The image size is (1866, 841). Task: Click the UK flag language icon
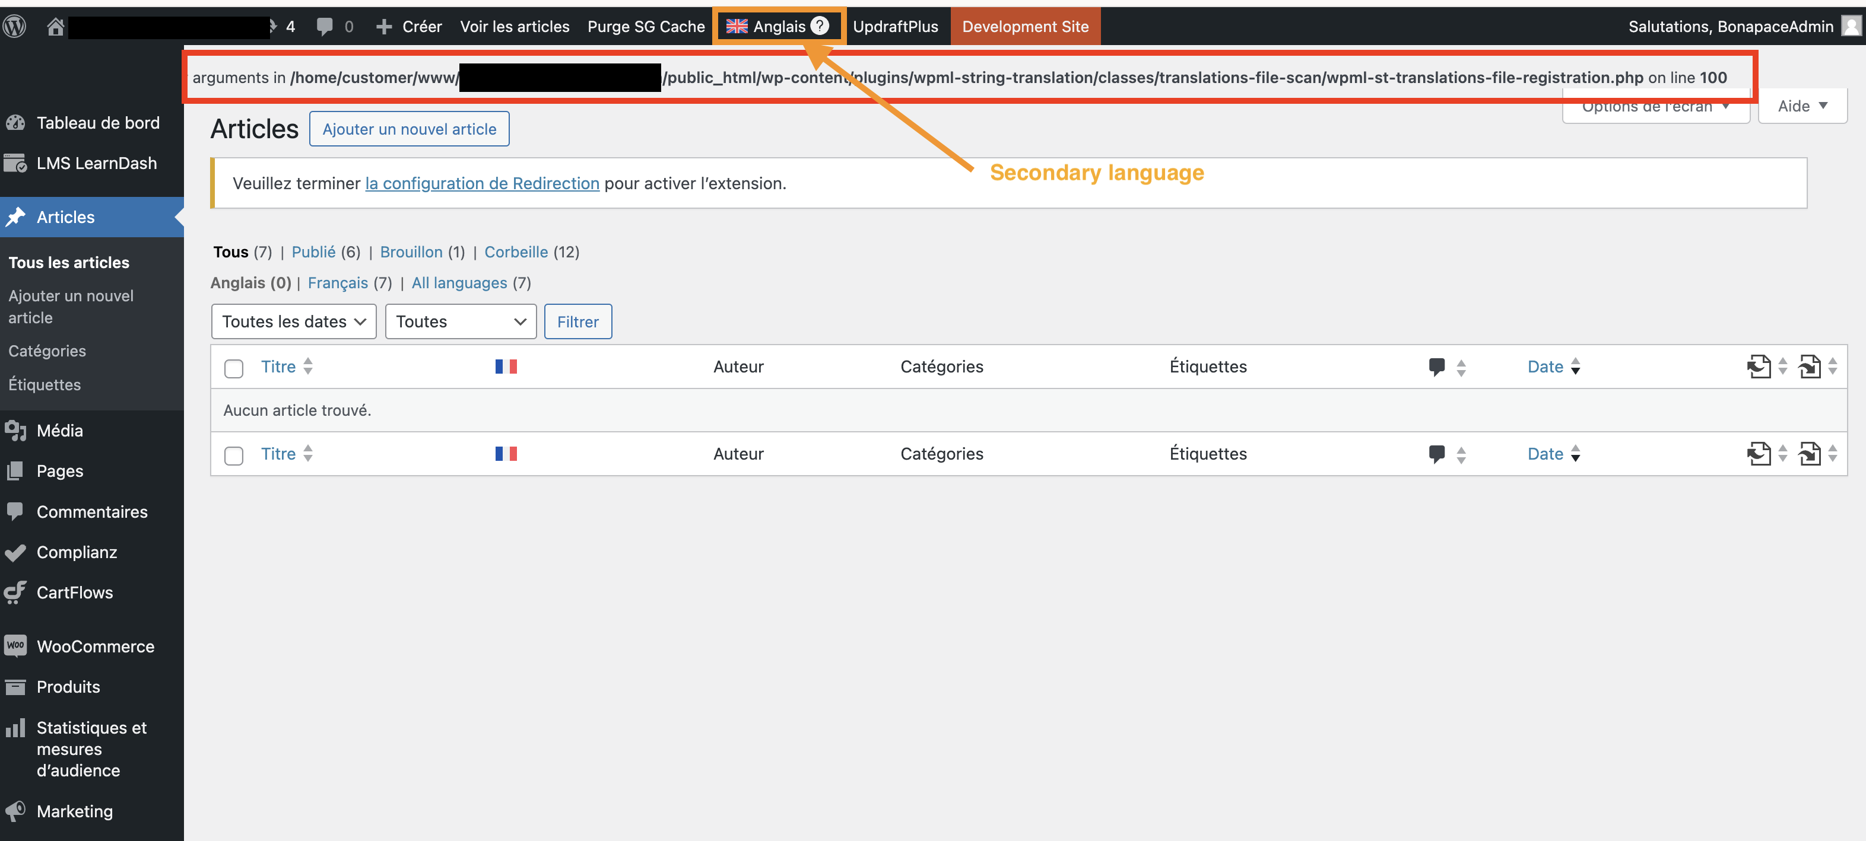737,26
